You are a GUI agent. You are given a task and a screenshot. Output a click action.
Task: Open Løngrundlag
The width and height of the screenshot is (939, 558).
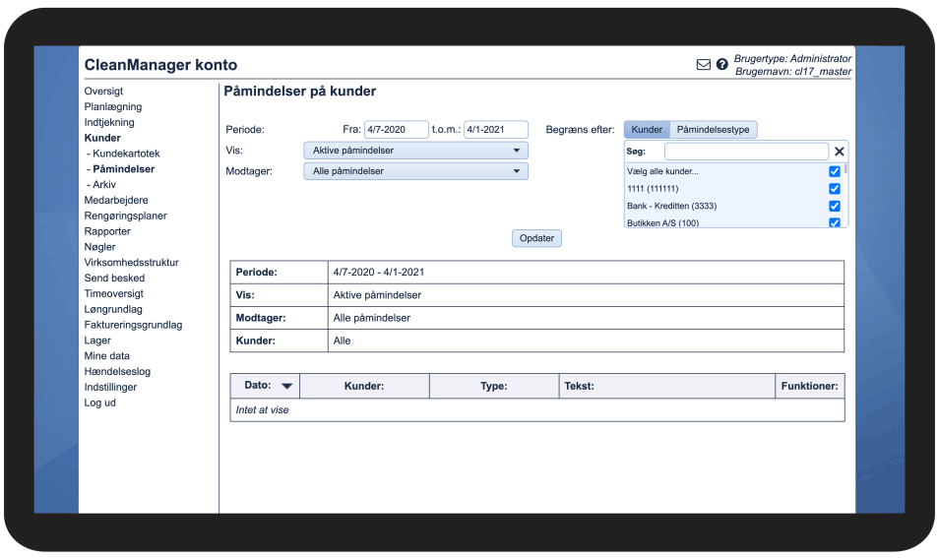point(113,309)
